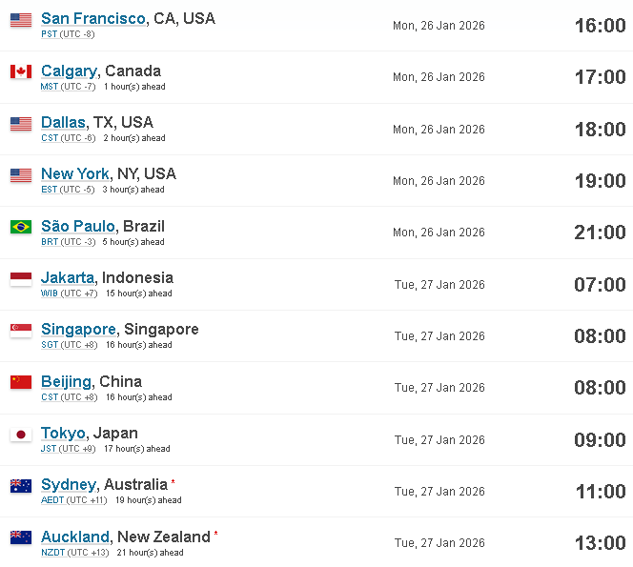Open the Calgary city link
The height and width of the screenshot is (567, 633).
[69, 71]
